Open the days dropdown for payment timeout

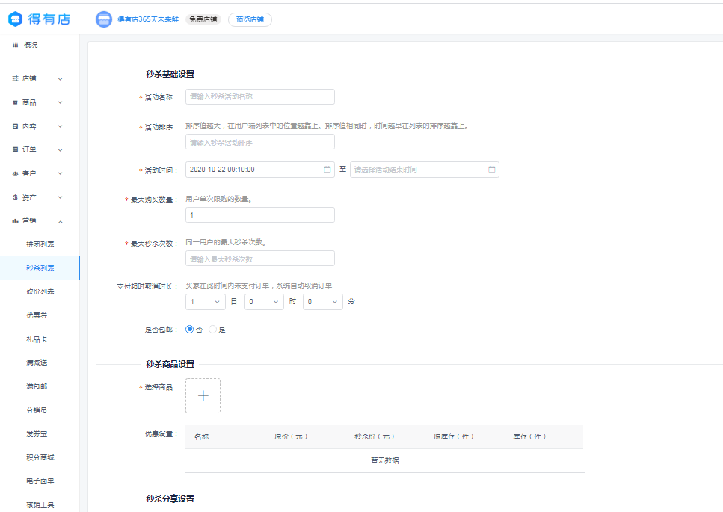point(206,302)
